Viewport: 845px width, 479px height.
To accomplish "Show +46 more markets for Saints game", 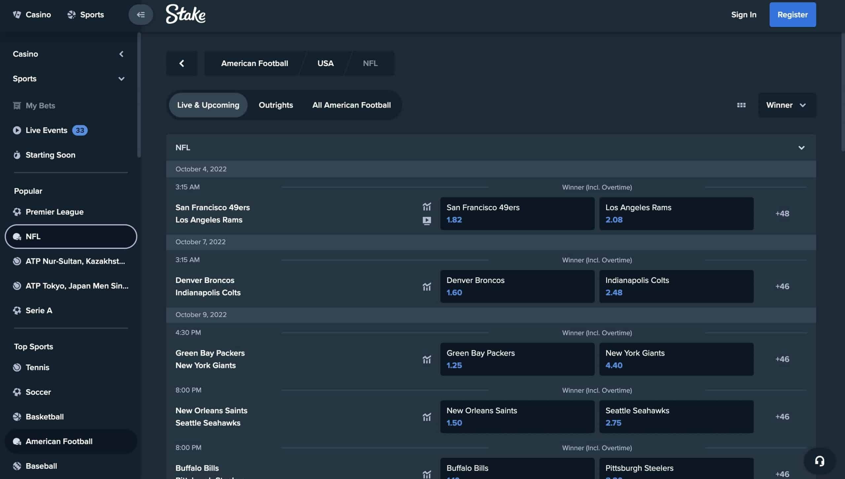I will click(782, 417).
